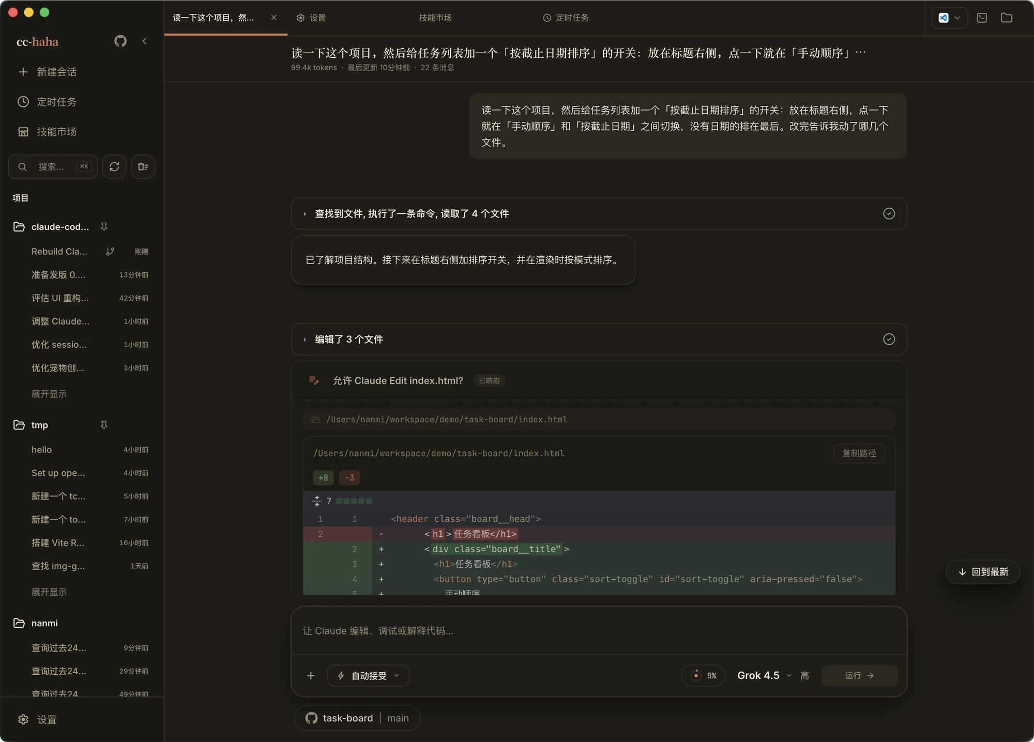This screenshot has width=1034, height=742.
Task: Switch to the 技能市场 tab
Action: click(435, 18)
